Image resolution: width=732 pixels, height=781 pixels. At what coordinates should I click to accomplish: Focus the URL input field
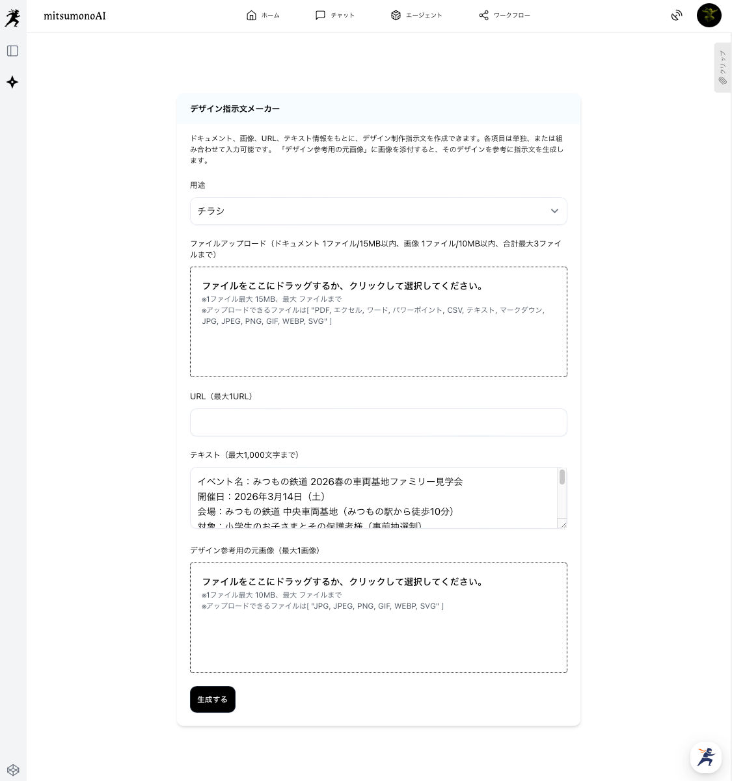click(x=378, y=423)
